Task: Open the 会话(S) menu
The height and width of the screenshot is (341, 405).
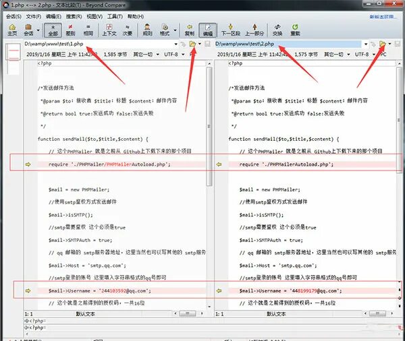Action: 13,16
